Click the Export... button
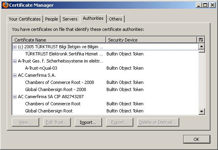 (x=119, y=122)
